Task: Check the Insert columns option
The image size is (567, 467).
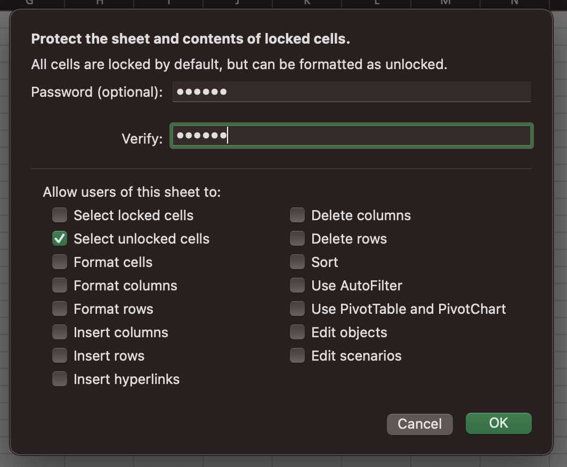Action: (60, 332)
